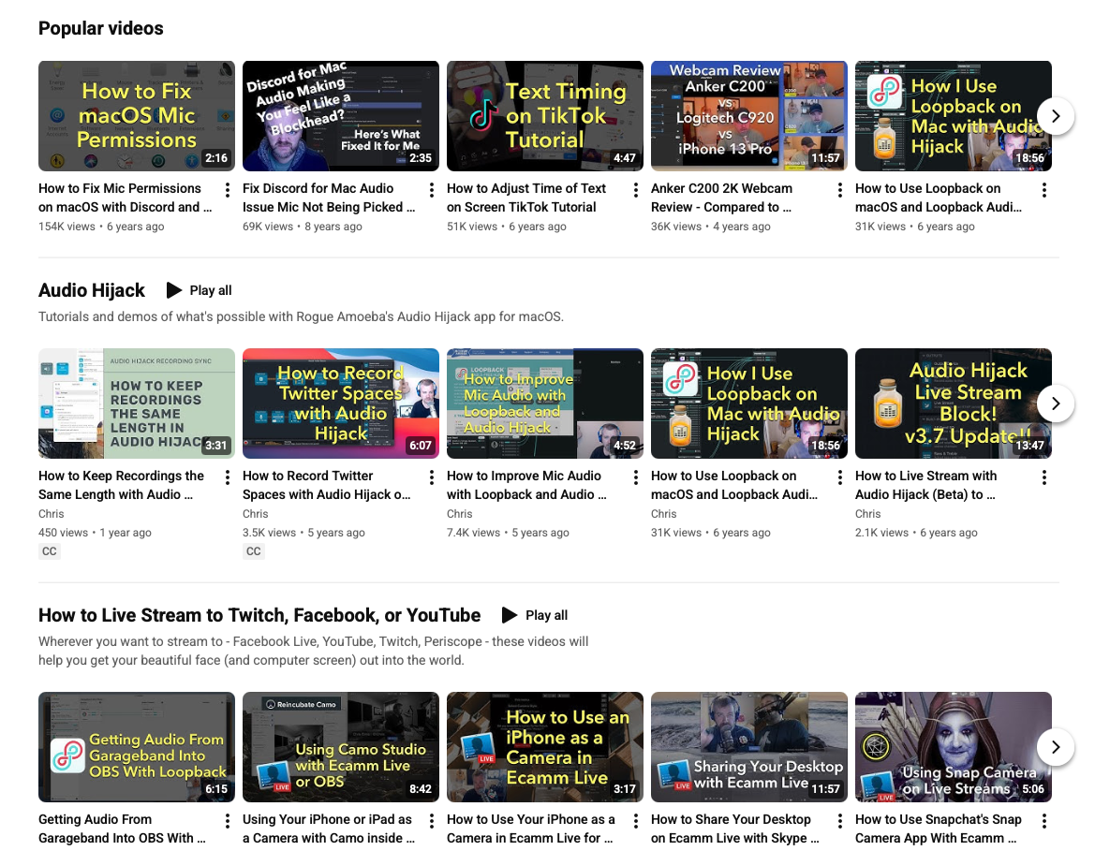The height and width of the screenshot is (851, 1095).
Task: Open options menu for Keep Recordings the Same Length video
Action: click(228, 477)
